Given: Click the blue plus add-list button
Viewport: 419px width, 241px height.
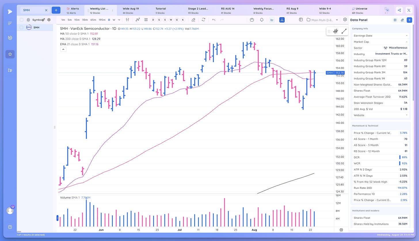Looking at the screenshot, I should [56, 10].
